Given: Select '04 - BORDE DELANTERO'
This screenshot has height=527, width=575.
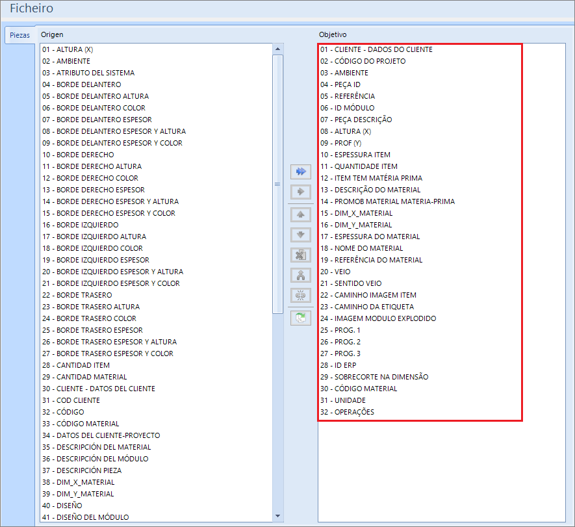Looking at the screenshot, I should 81,84.
